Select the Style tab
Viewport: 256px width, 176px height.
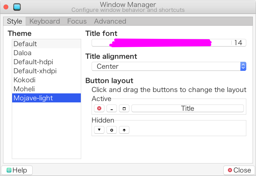pos(15,21)
